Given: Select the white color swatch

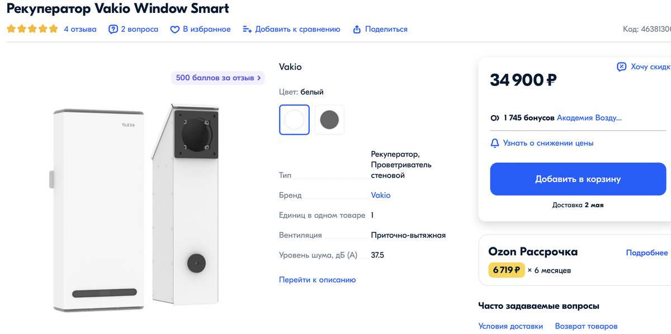Looking at the screenshot, I should pyautogui.click(x=294, y=120).
